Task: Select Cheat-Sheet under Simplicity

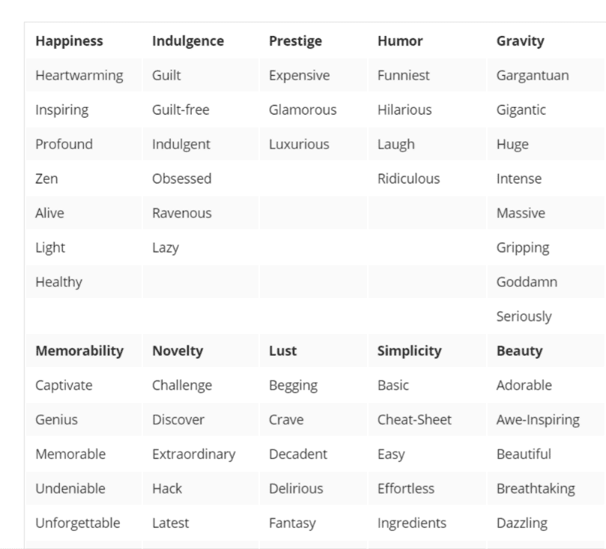Action: tap(414, 419)
